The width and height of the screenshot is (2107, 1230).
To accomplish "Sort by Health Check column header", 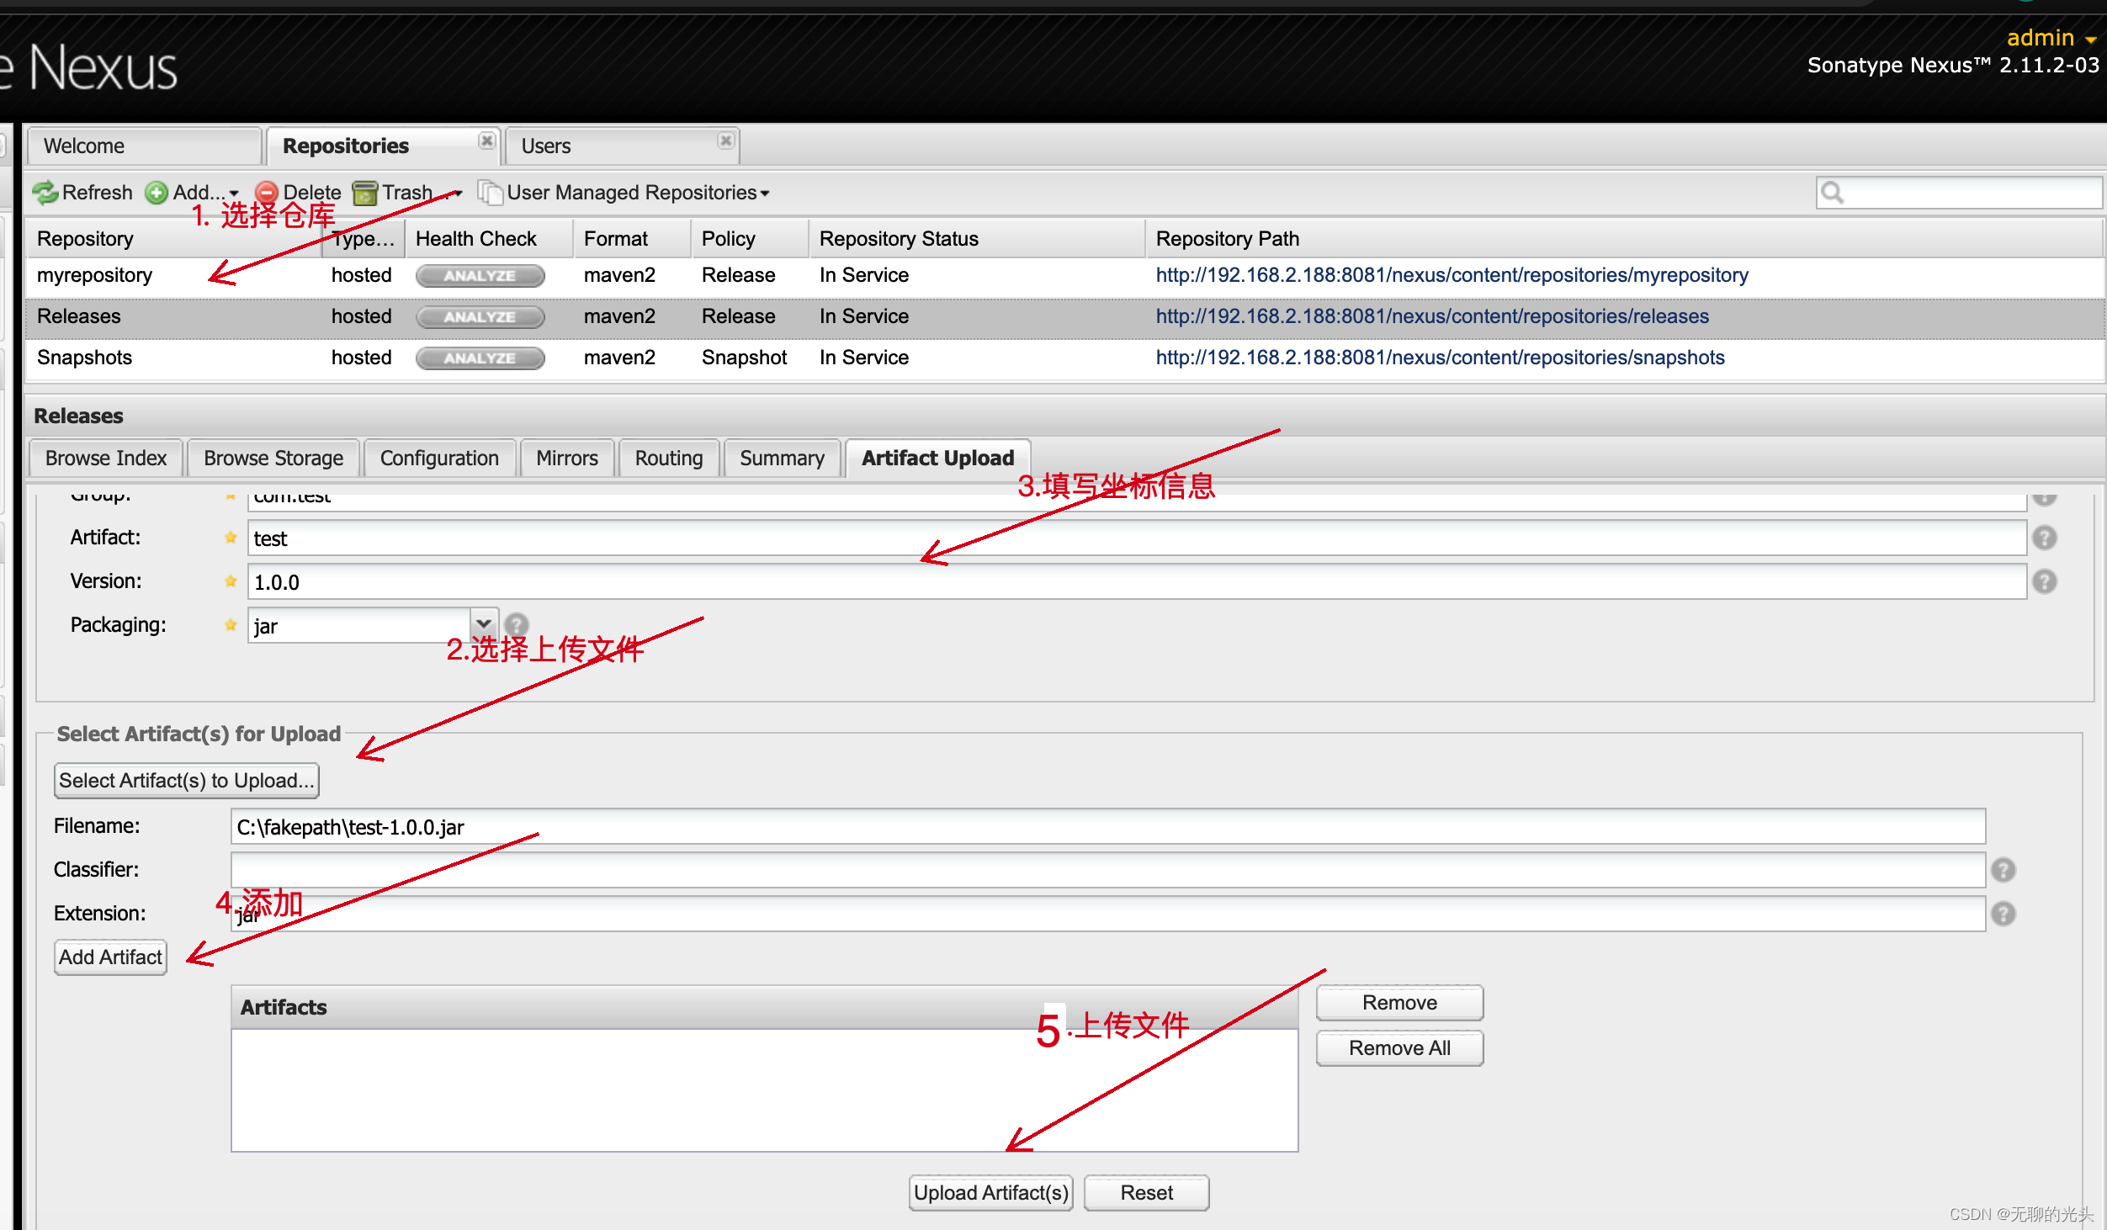I will coord(489,239).
